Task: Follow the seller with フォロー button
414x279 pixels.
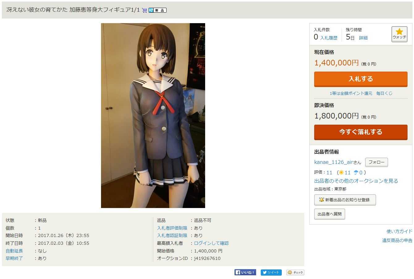Action: coord(376,162)
